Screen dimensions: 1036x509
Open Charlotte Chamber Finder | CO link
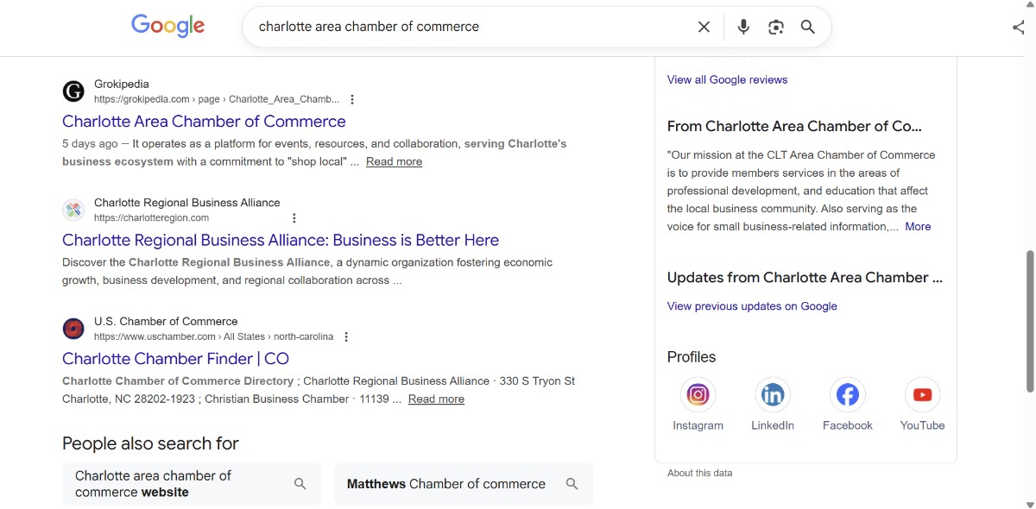point(175,359)
